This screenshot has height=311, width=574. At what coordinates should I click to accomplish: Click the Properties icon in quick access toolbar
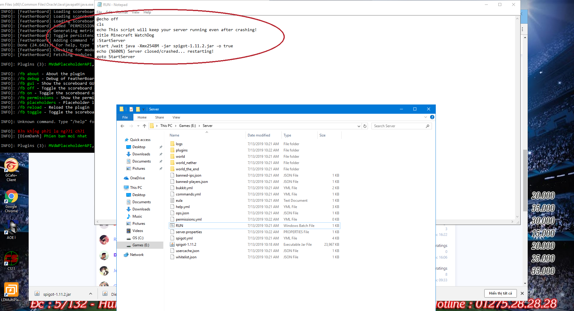pos(131,109)
